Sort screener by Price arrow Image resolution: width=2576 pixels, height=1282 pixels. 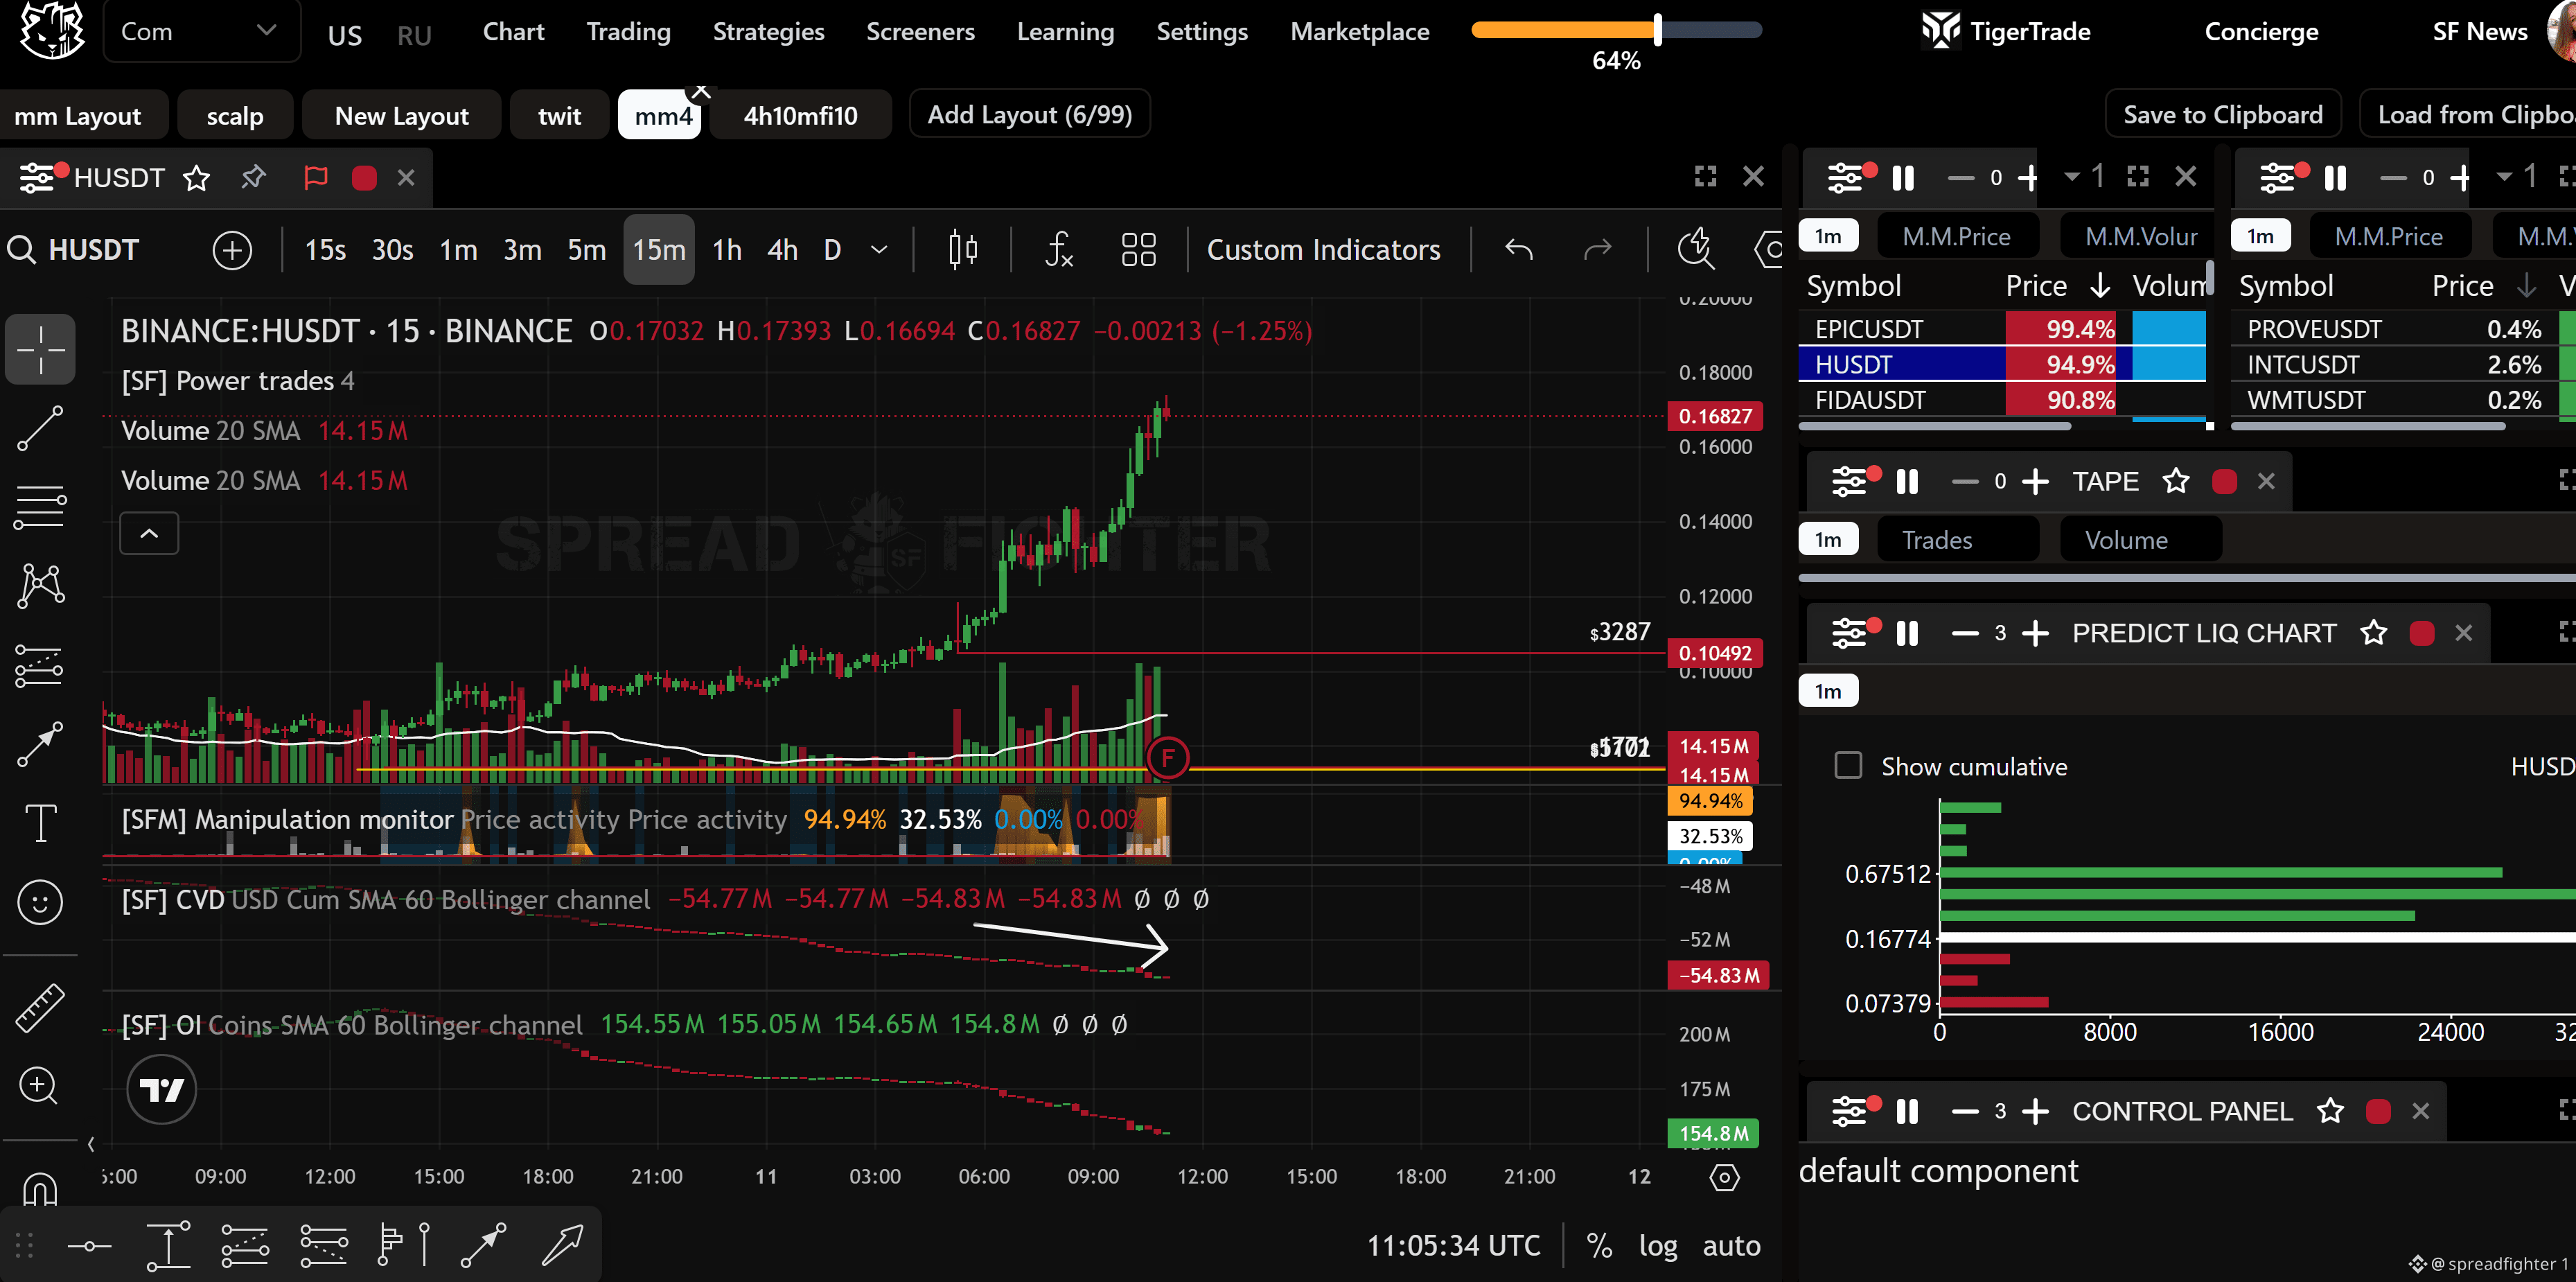coord(2100,286)
